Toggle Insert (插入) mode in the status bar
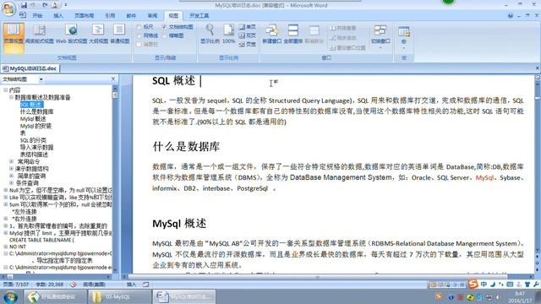 pyautogui.click(x=131, y=285)
